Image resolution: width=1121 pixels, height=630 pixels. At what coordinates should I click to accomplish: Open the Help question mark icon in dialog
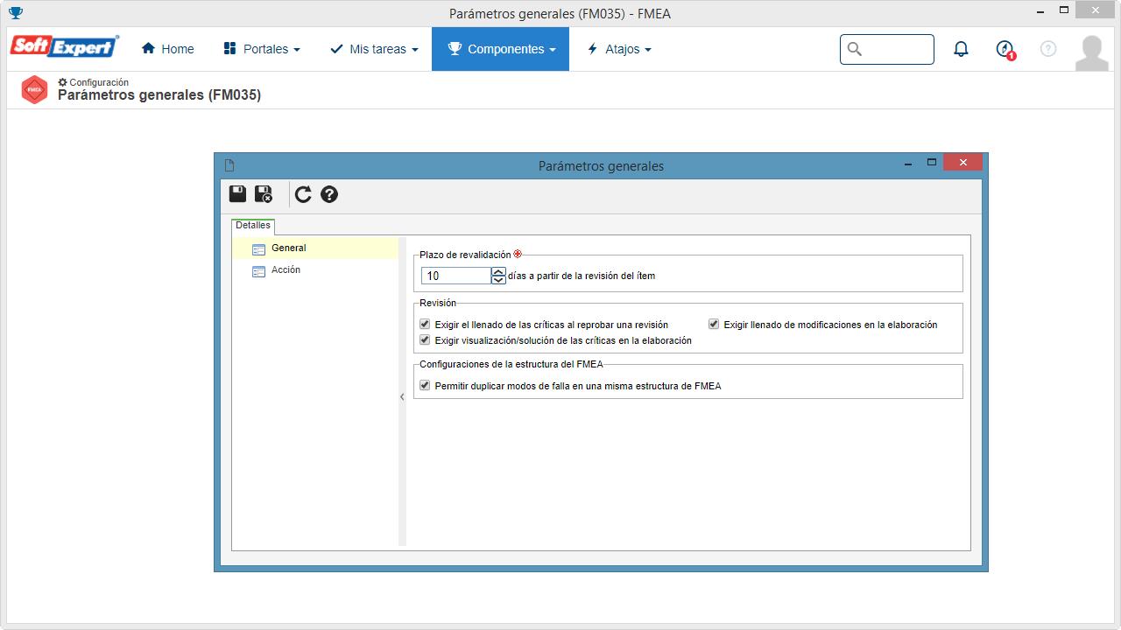tap(329, 194)
